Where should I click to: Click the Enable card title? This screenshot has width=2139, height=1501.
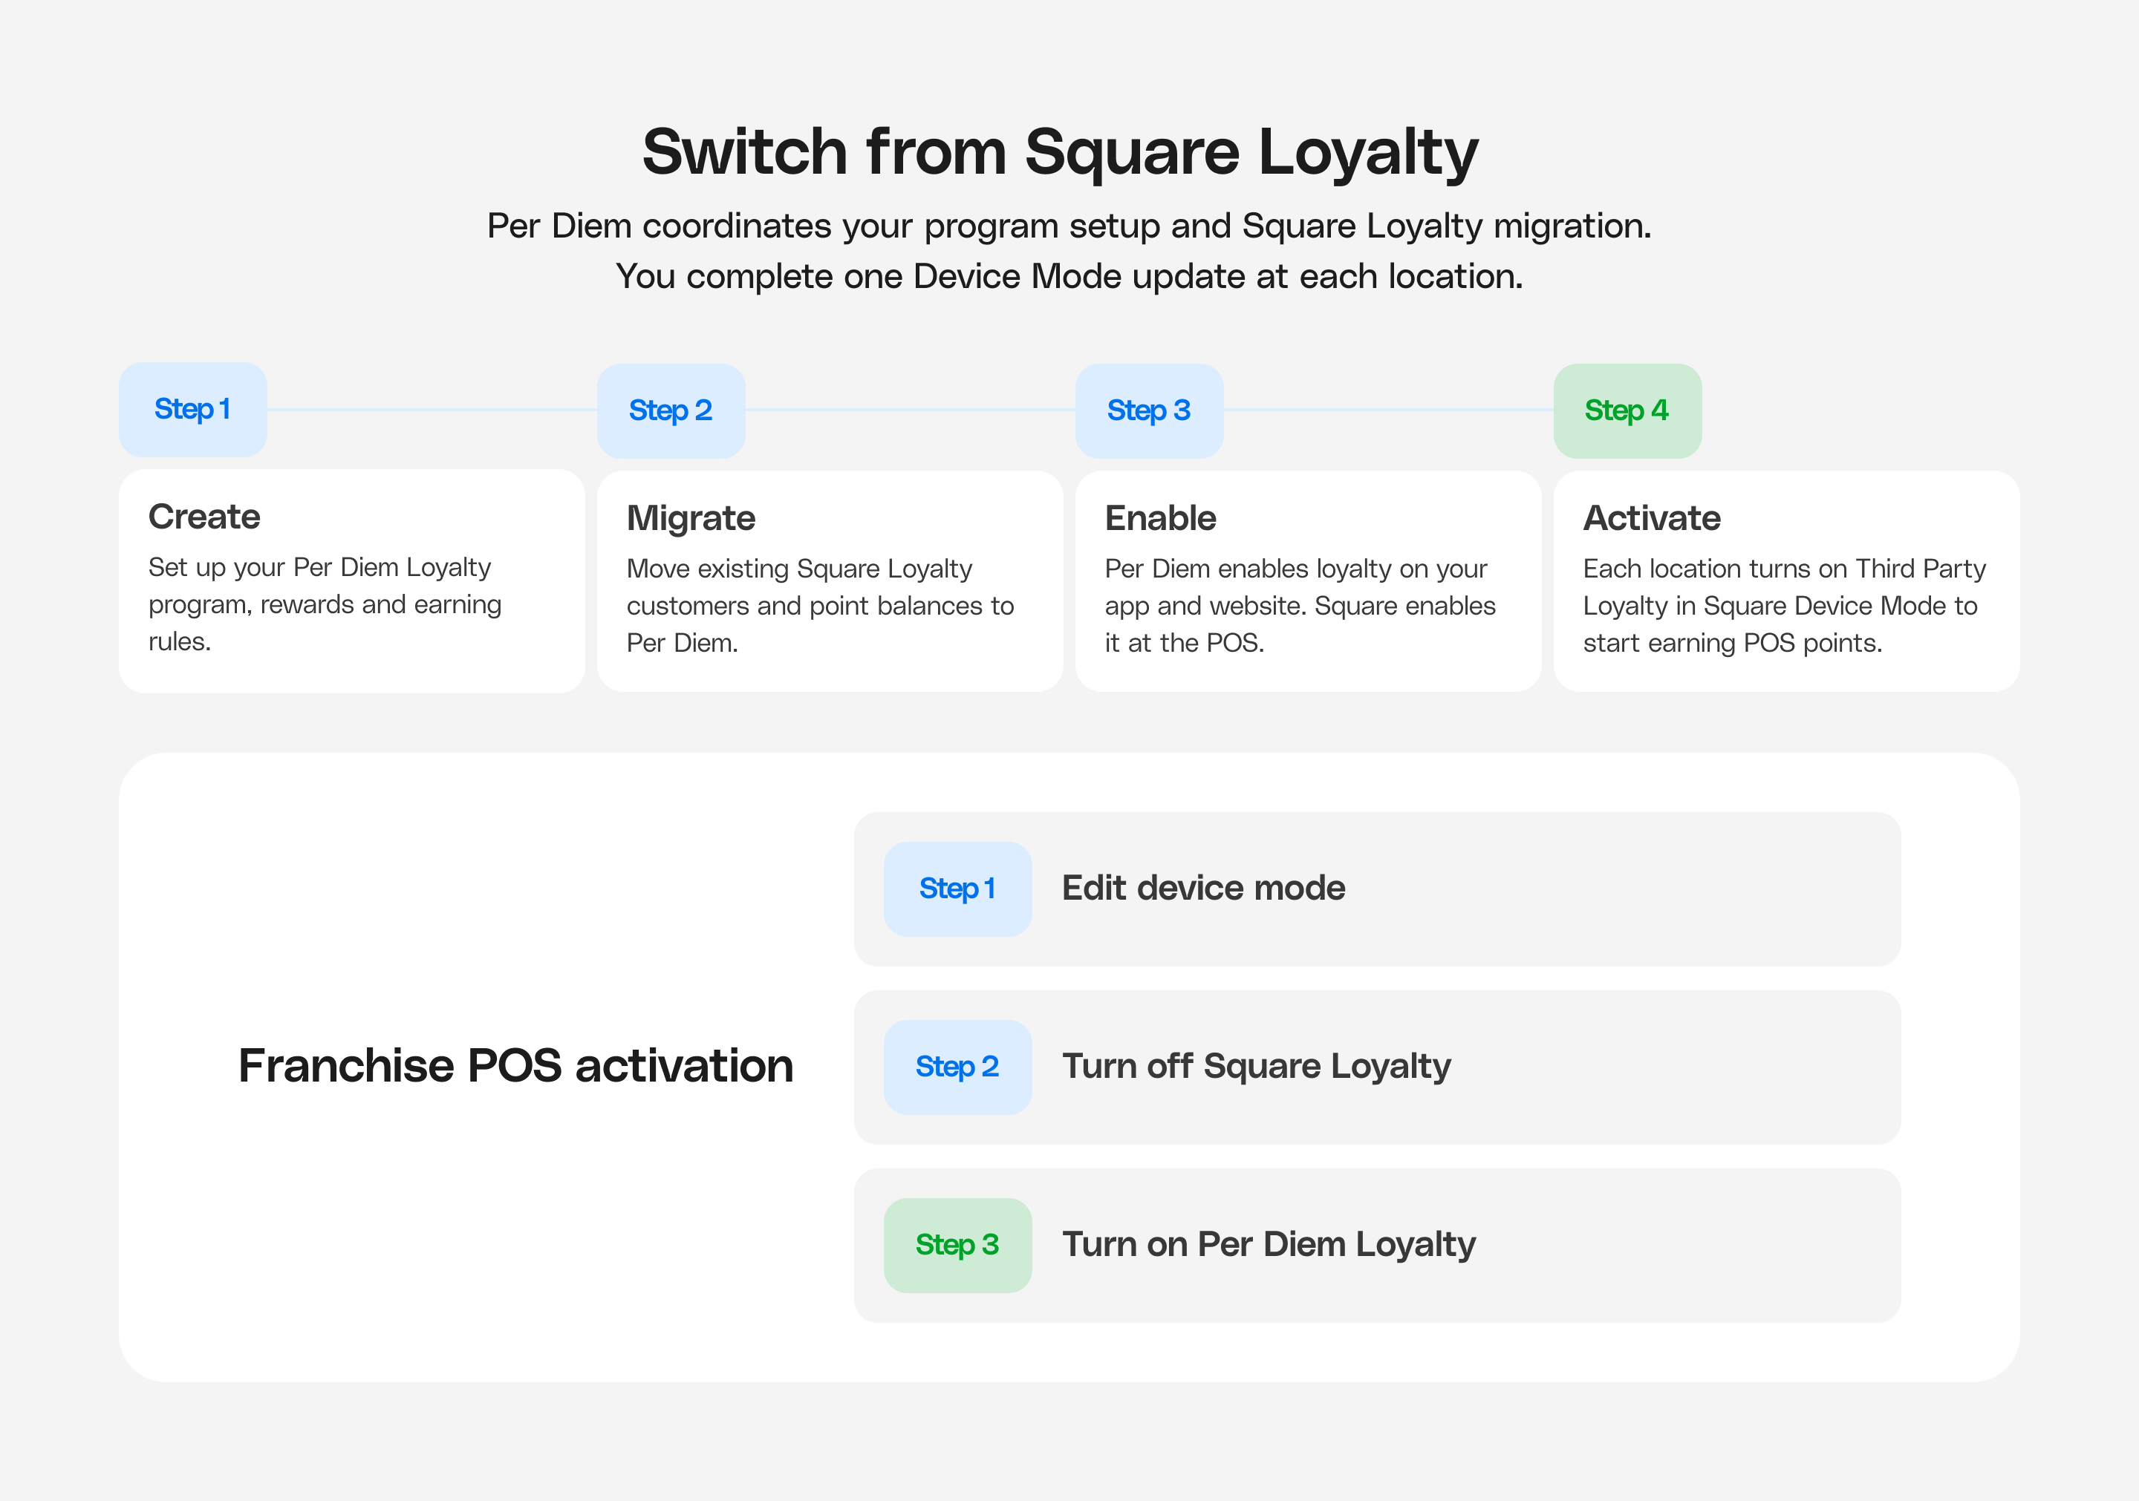coord(1160,519)
